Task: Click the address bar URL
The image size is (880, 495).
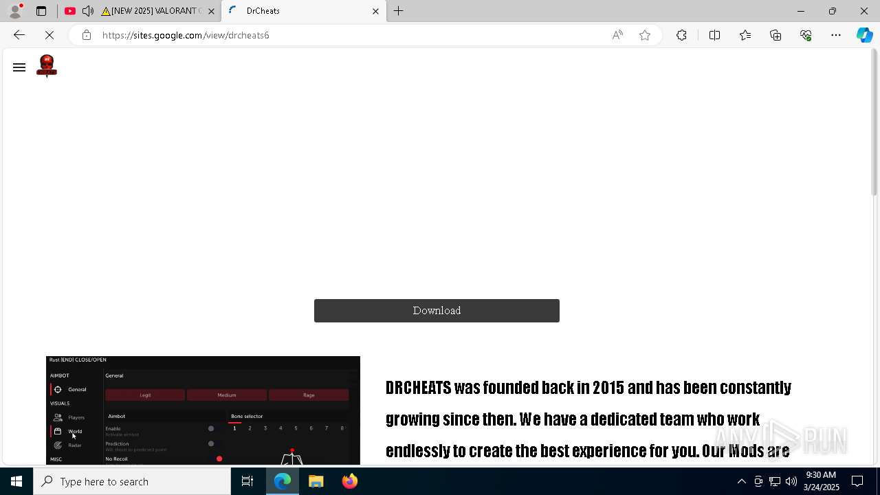Action: click(x=186, y=35)
